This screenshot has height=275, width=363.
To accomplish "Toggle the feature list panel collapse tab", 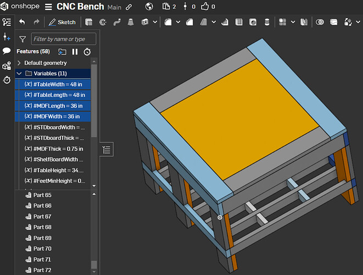I will pyautogui.click(x=107, y=150).
